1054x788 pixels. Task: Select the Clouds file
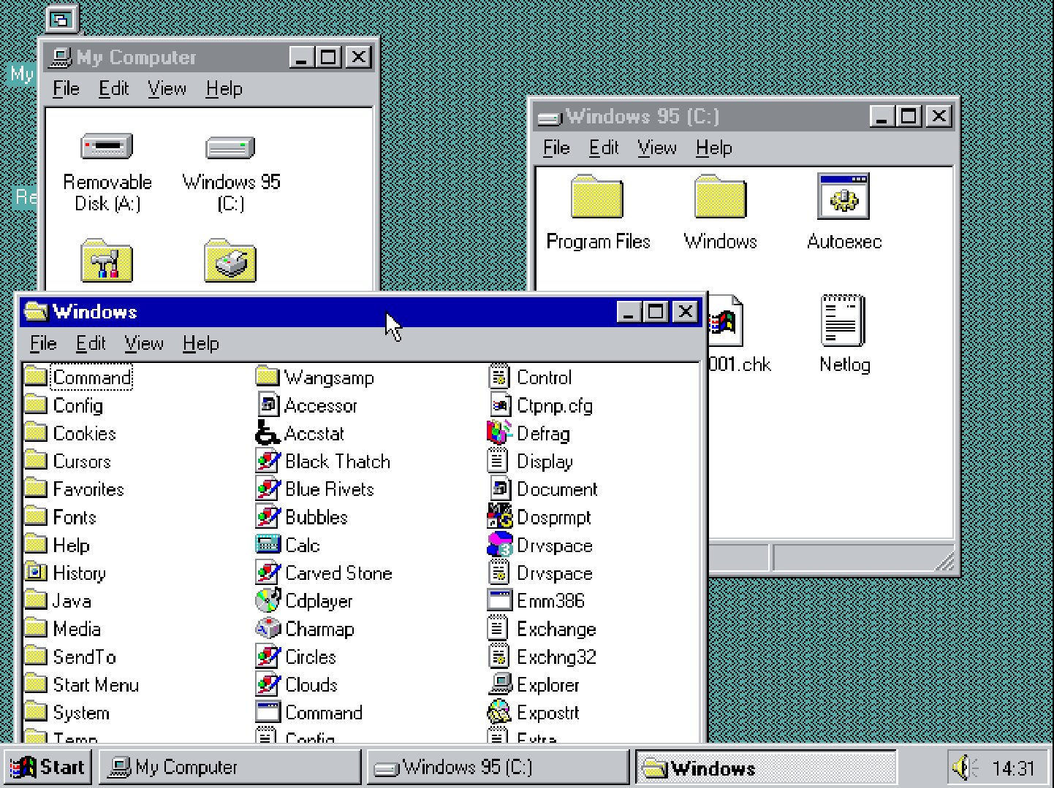coord(297,684)
